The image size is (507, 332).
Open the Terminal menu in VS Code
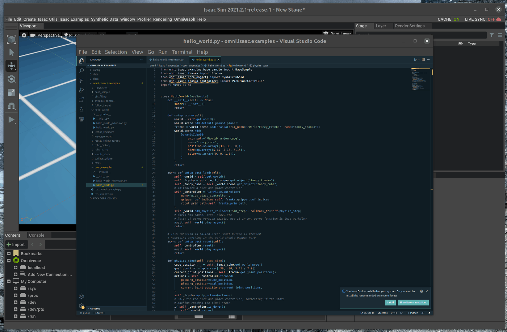pyautogui.click(x=182, y=52)
